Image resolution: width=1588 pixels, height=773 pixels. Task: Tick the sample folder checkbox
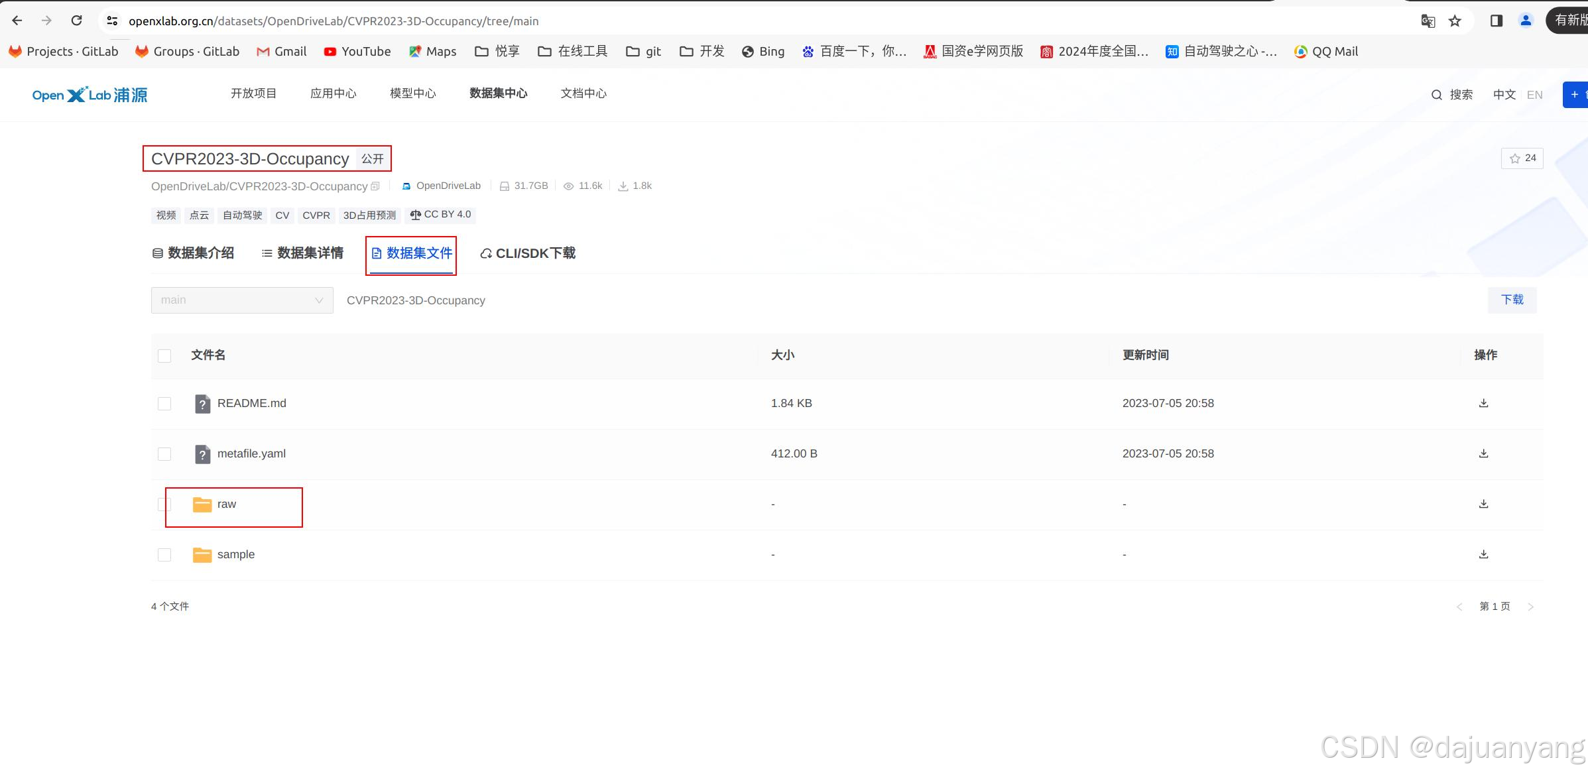[164, 555]
